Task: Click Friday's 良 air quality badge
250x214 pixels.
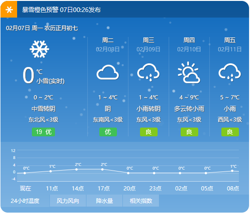Action: click(x=230, y=132)
